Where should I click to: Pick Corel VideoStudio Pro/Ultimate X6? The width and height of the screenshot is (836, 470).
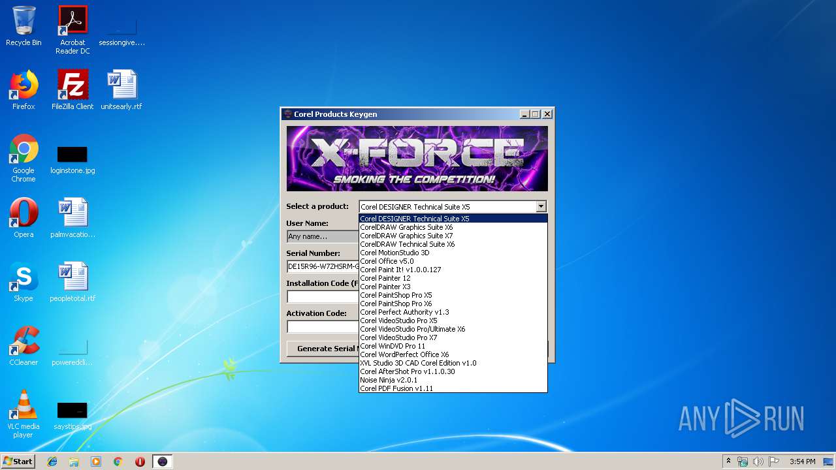[453, 329]
